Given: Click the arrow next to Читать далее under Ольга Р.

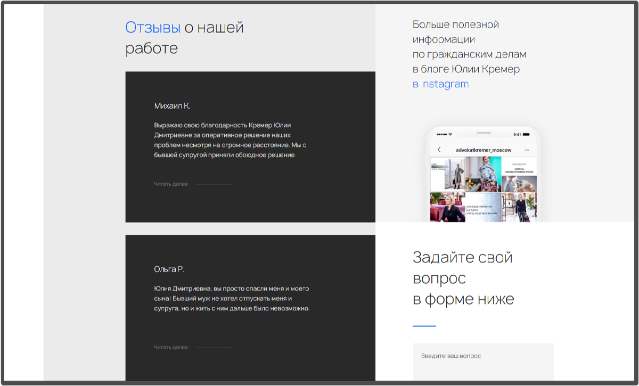Looking at the screenshot, I should click(x=214, y=348).
